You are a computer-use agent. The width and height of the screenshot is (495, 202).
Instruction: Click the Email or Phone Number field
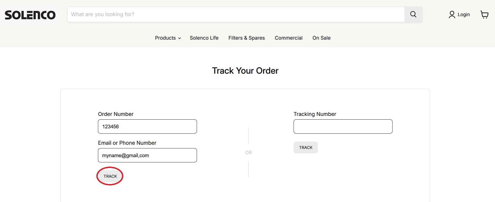[x=147, y=155]
